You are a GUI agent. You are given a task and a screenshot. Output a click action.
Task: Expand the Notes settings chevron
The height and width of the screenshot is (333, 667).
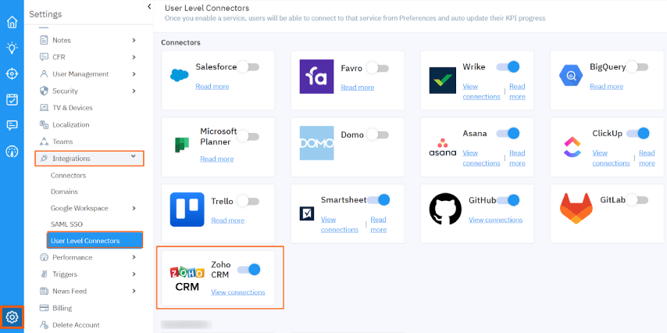(x=134, y=40)
